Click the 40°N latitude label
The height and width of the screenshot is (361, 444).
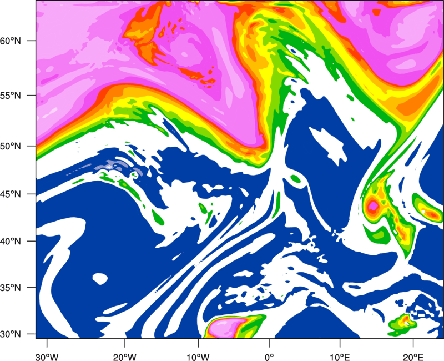(11, 242)
